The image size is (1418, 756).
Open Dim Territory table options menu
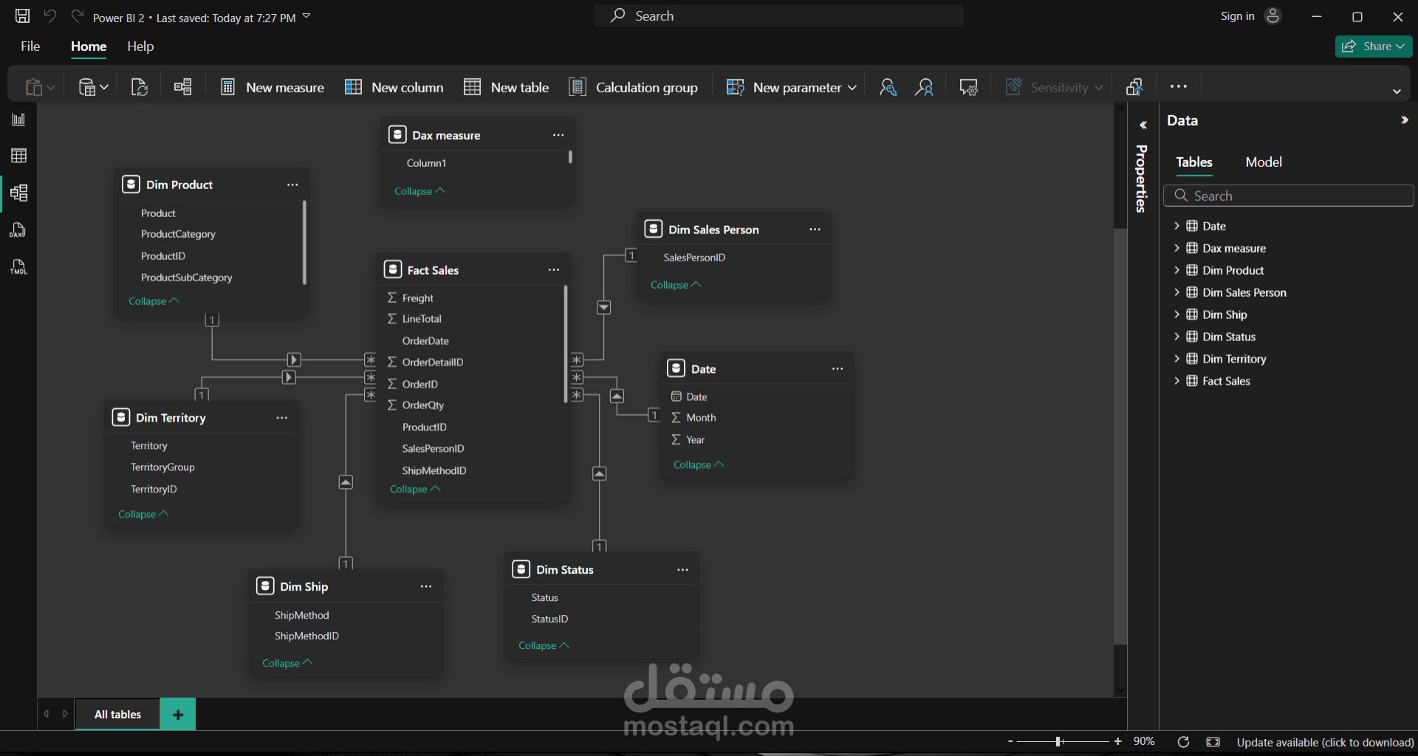[282, 418]
